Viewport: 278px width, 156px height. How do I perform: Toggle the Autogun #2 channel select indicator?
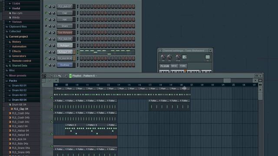(78, 52)
